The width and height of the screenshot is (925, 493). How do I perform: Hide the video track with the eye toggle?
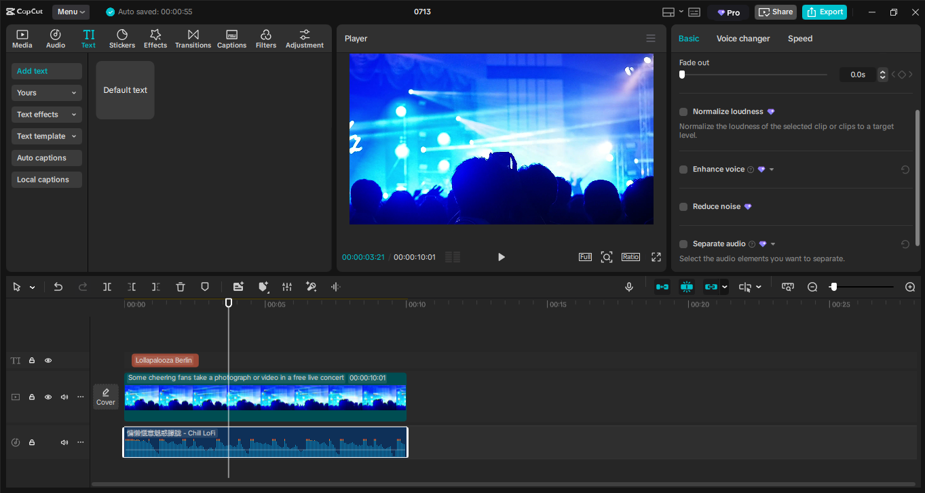click(x=48, y=397)
